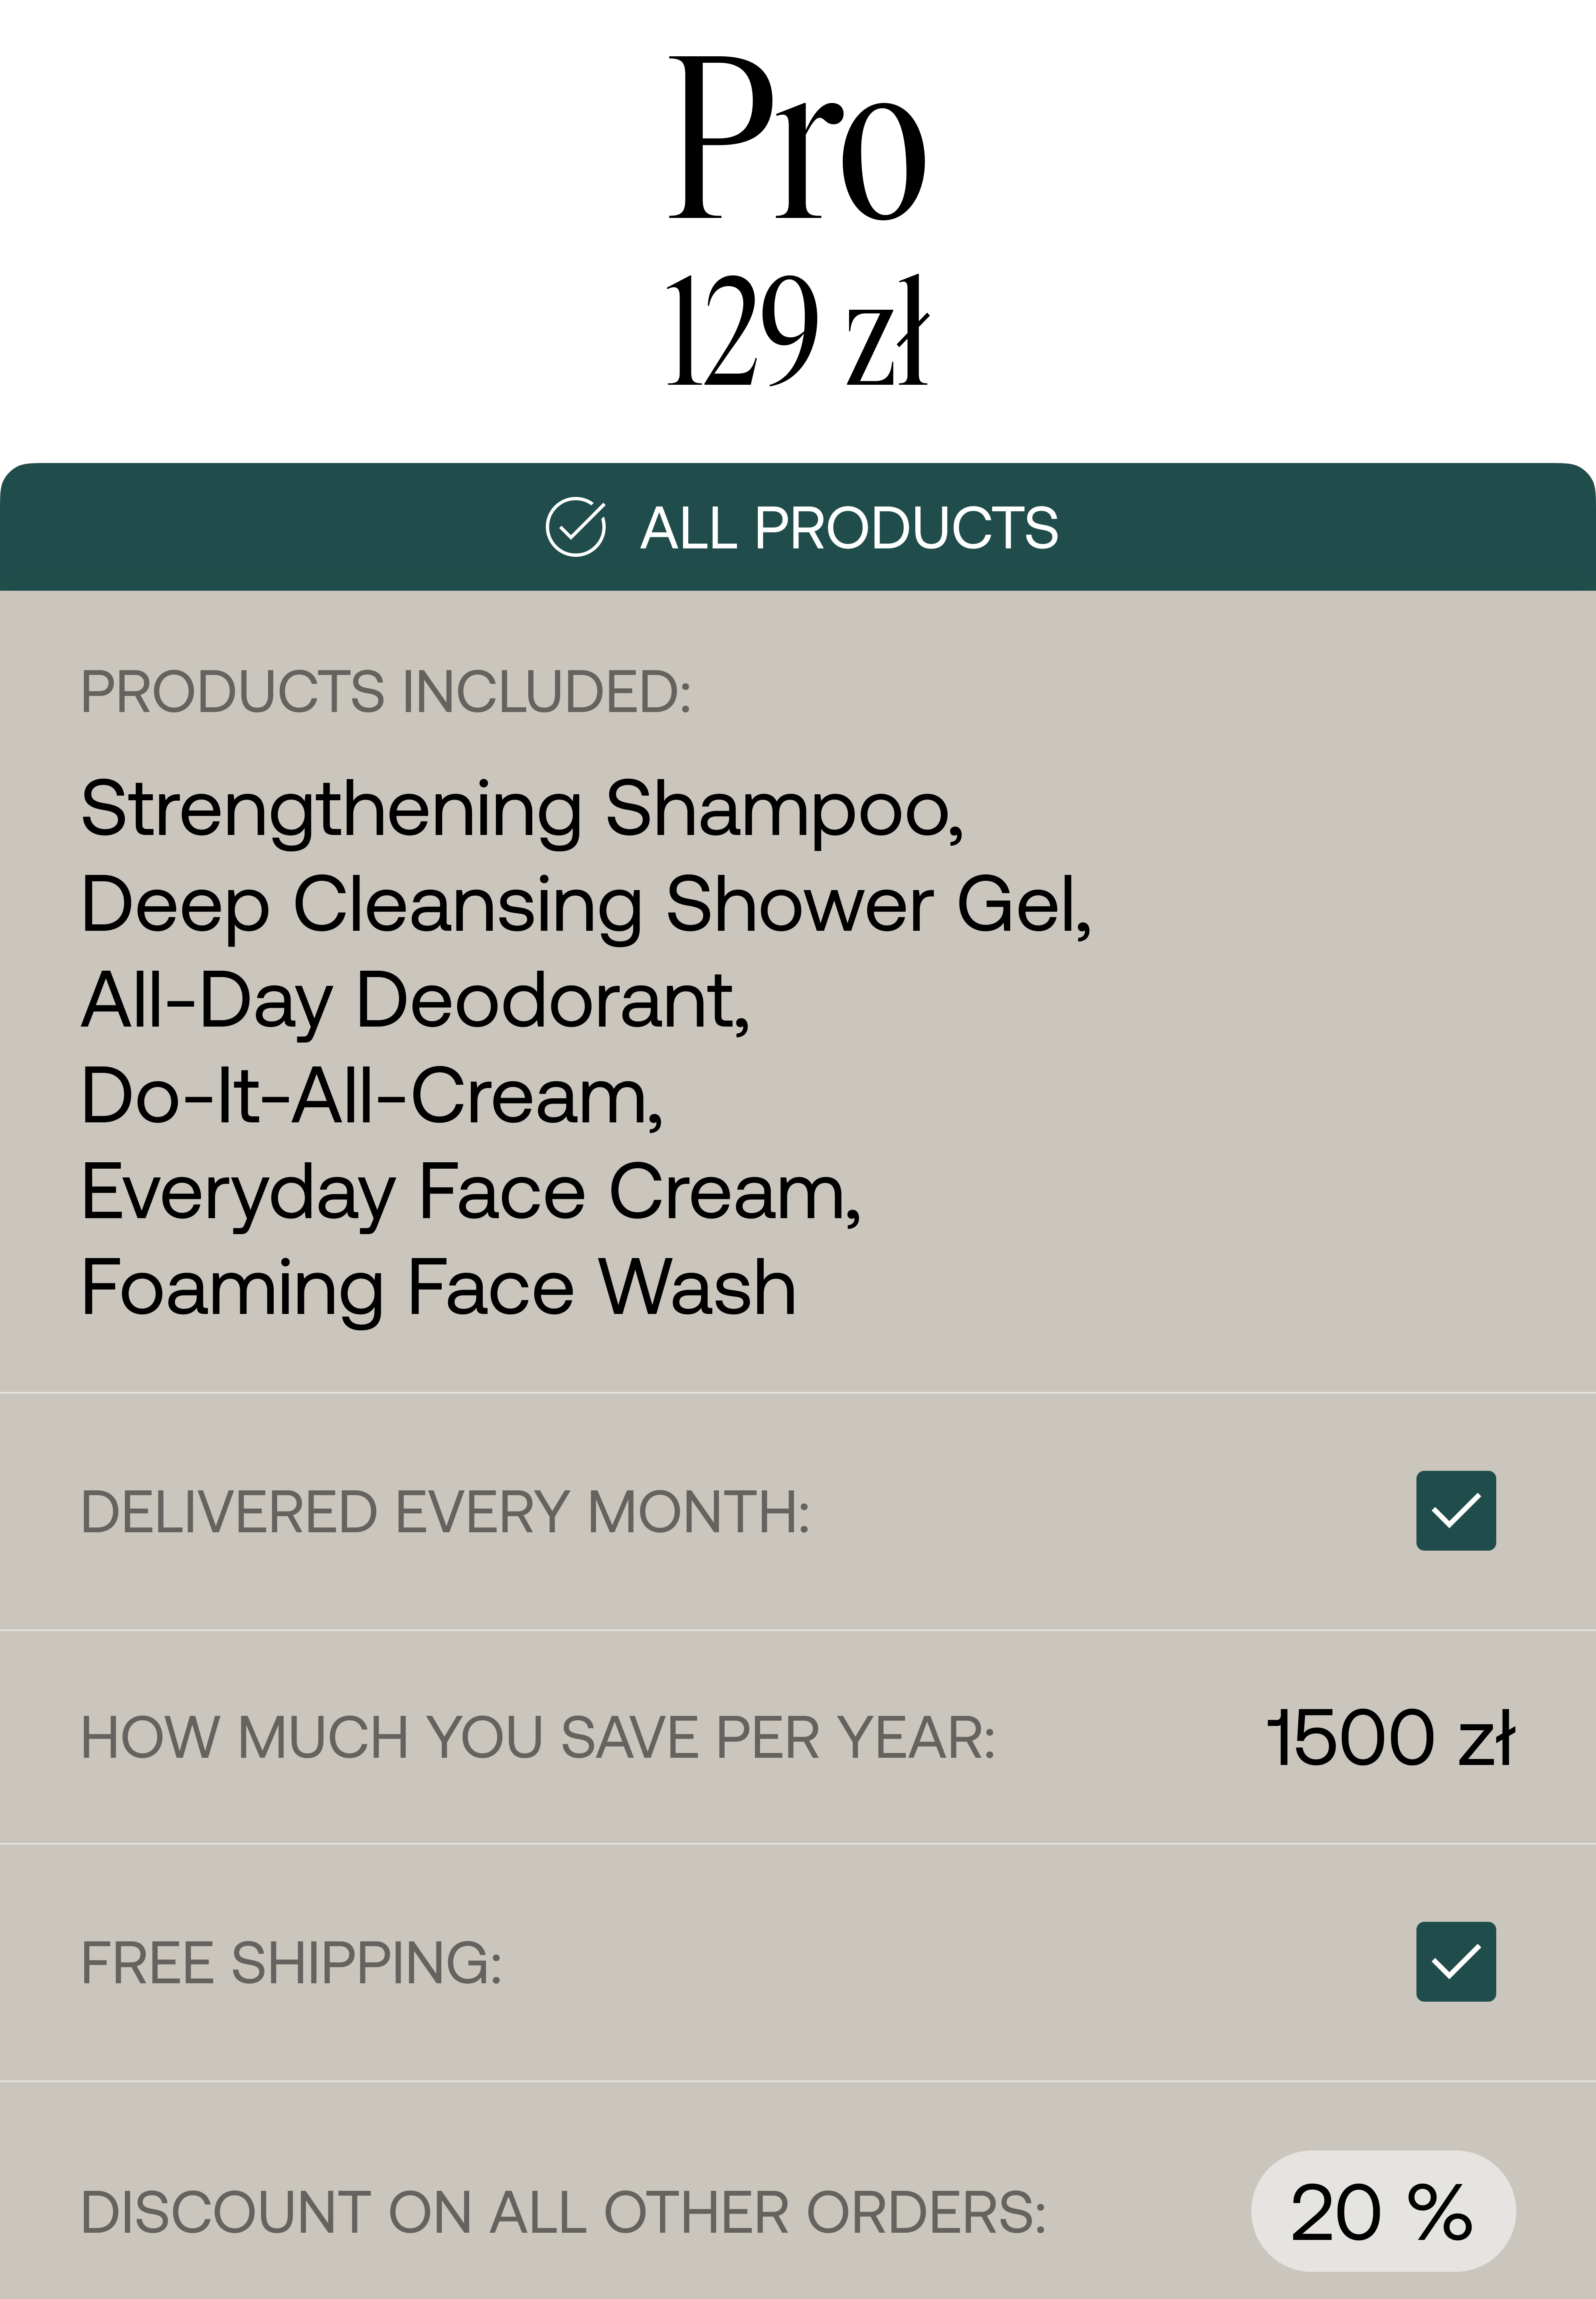Toggle the Delivered Every Month checkbox
1596x2299 pixels.
[1455, 1511]
